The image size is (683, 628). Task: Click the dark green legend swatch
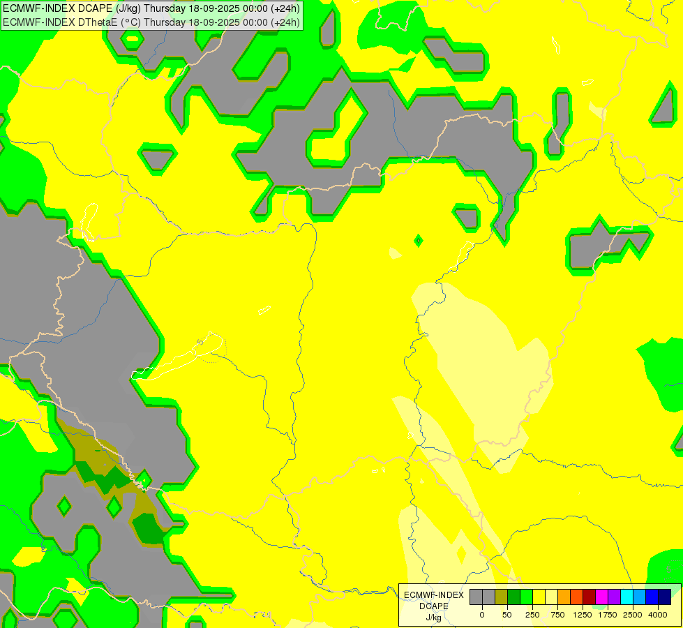tap(514, 597)
